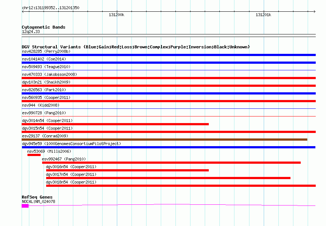Click the Cytogenetic Bands track title
This screenshot has width=326, height=226.
pos(44,27)
